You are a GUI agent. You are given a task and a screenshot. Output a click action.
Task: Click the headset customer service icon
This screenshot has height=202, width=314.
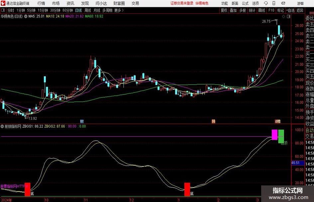pos(266,3)
